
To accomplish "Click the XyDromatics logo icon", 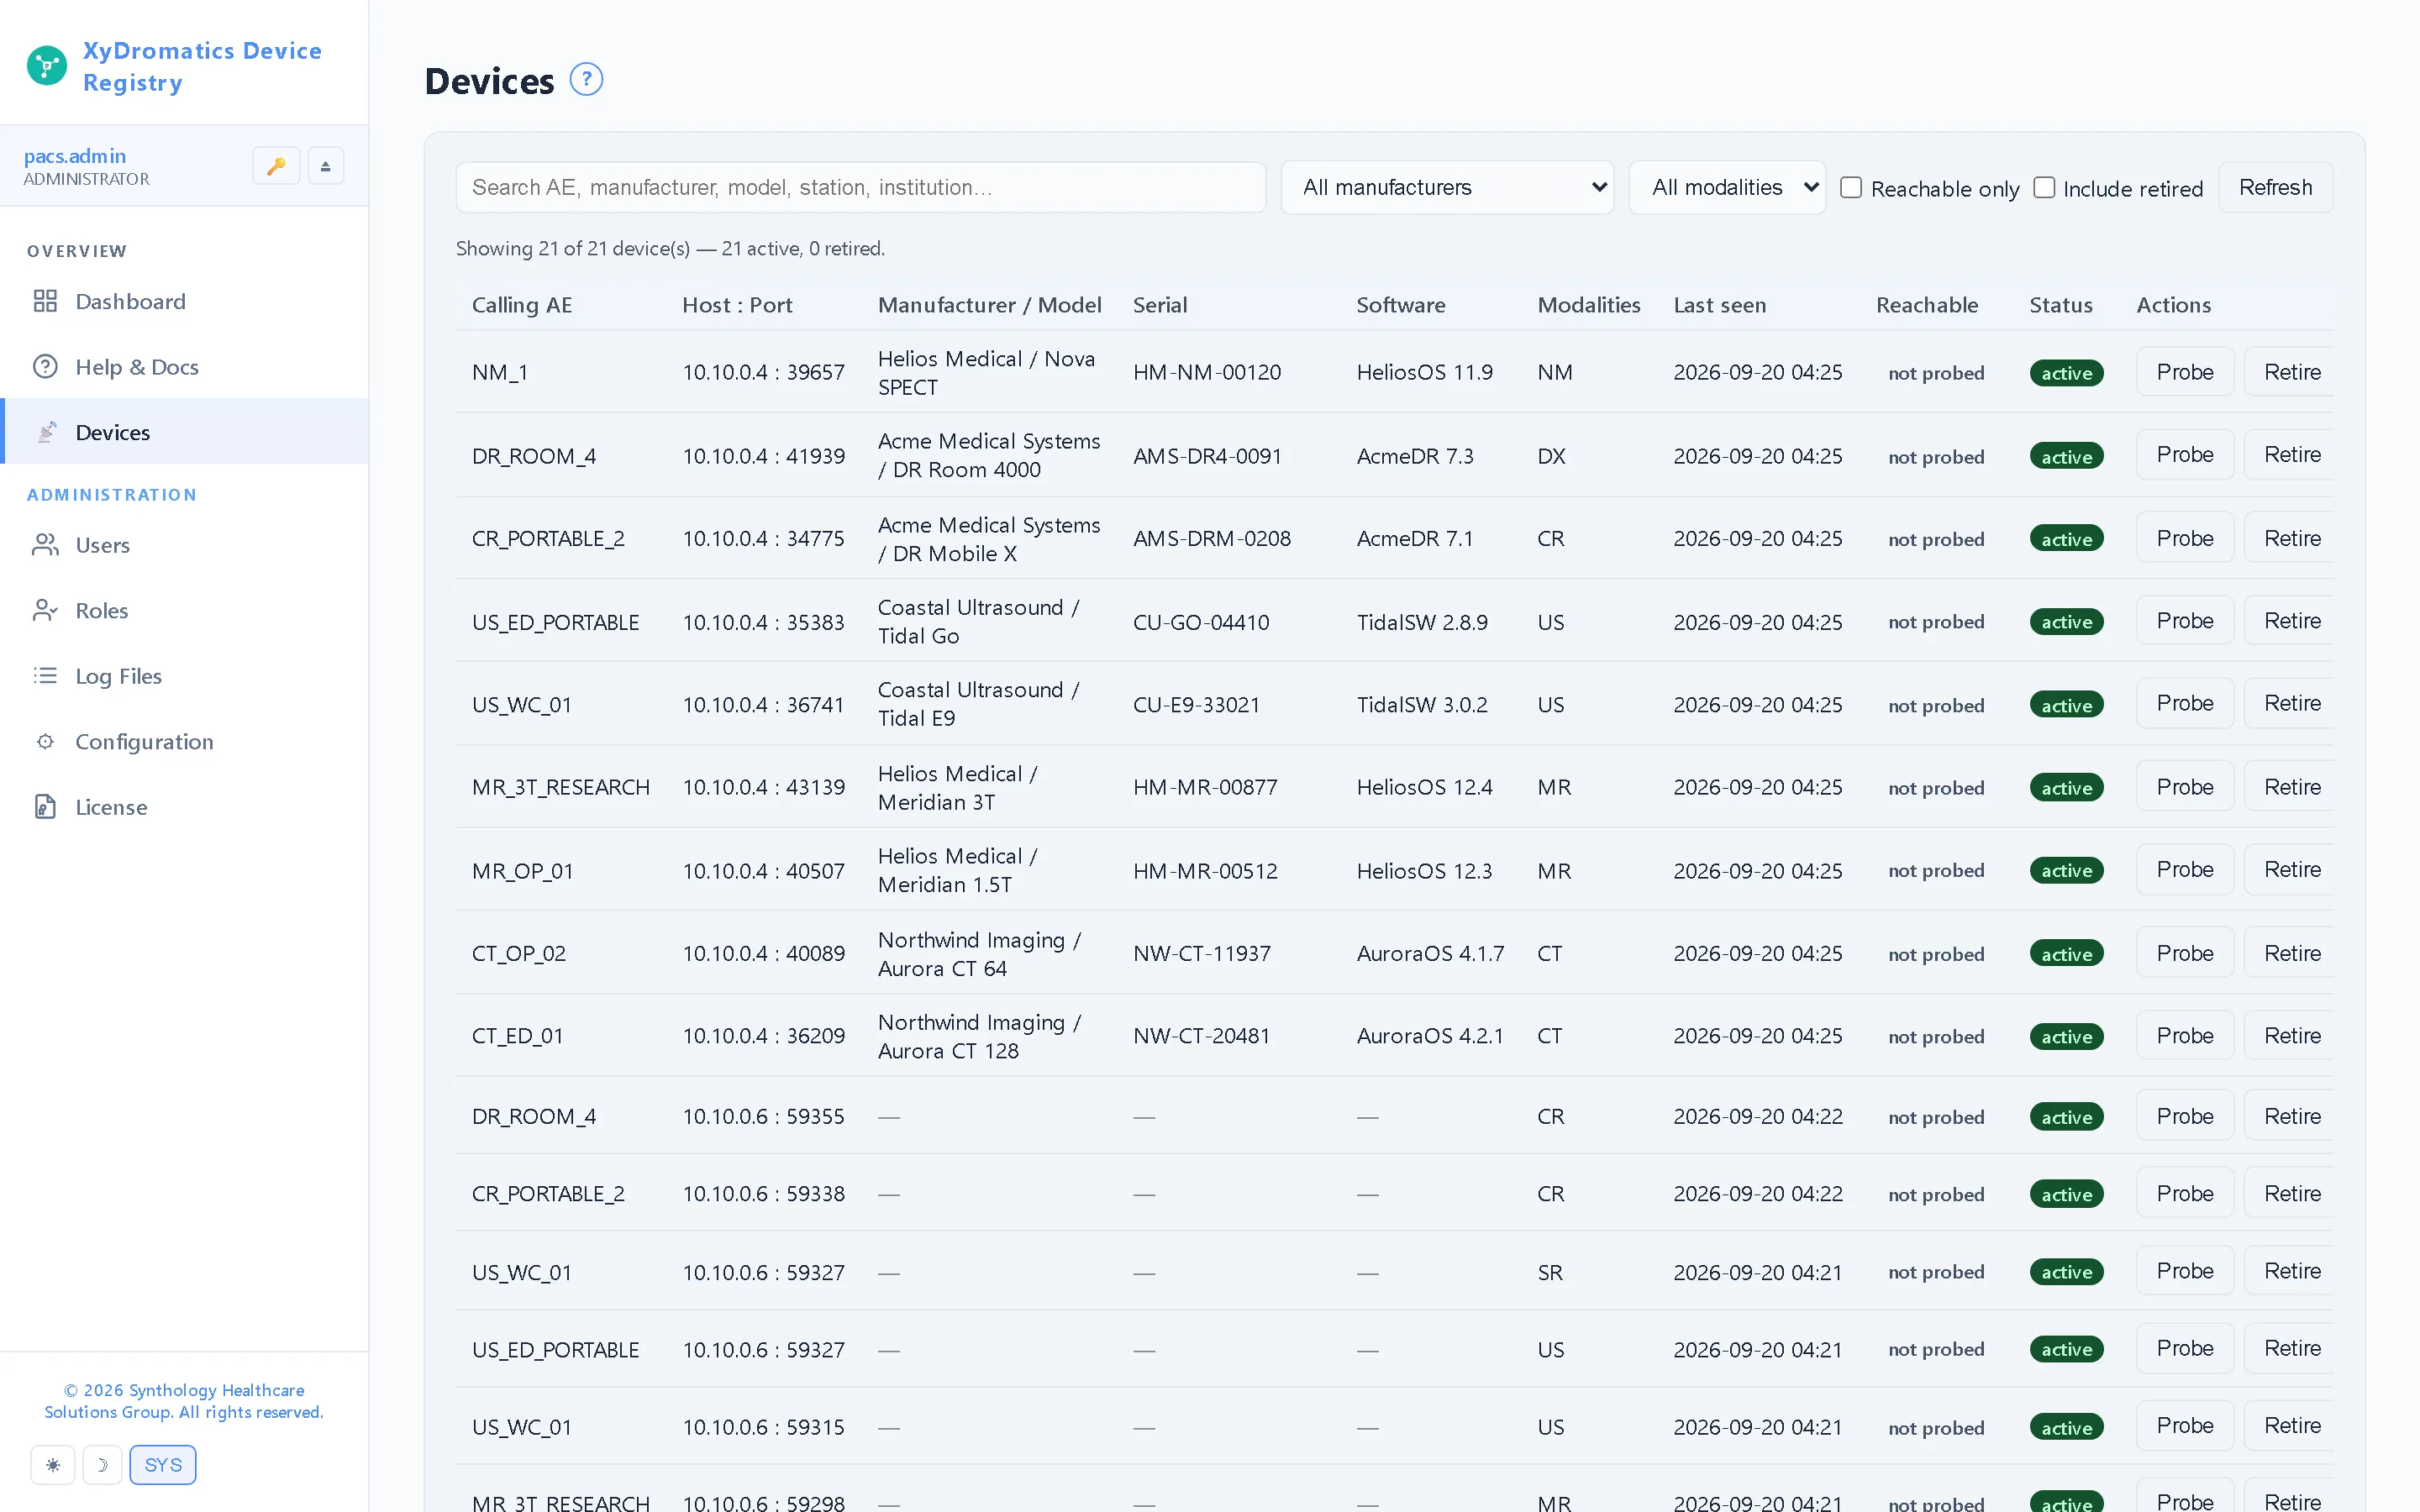I will [x=47, y=66].
